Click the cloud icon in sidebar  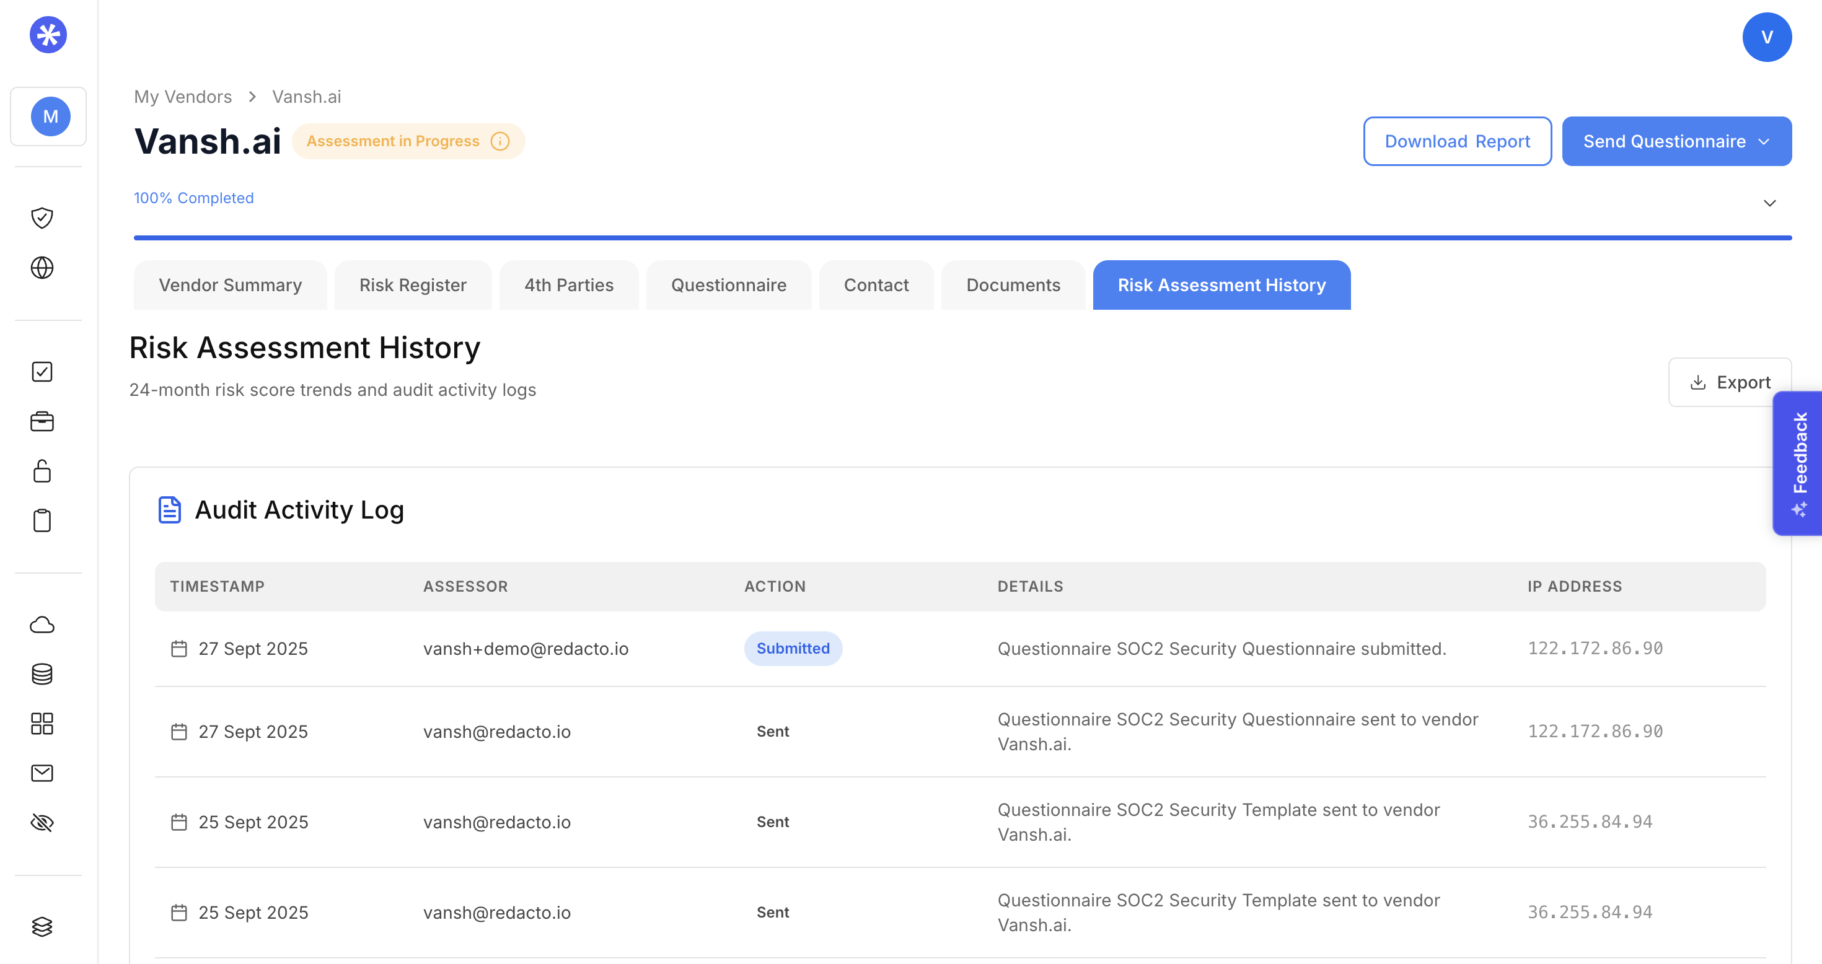click(x=42, y=624)
